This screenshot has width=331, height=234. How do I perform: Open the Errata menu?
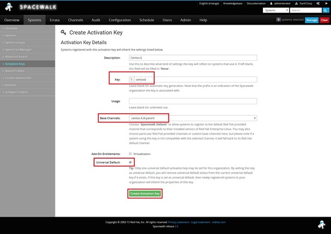click(x=55, y=20)
